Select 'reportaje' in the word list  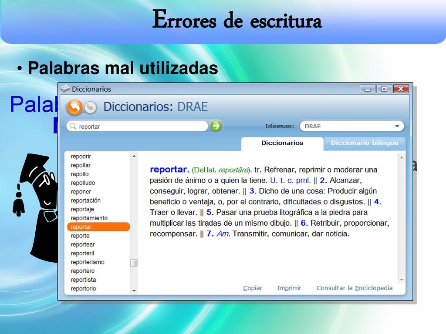82,209
